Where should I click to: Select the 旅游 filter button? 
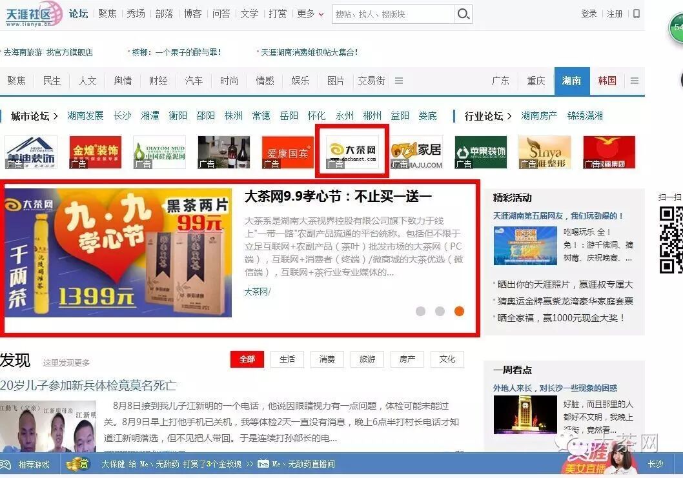pos(367,359)
